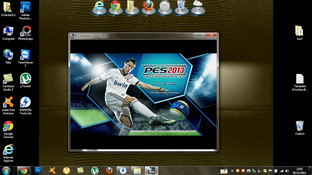Viewport: 312px width, 175px height.
Task: Click the Action Center flag tray icon
Action: pyautogui.click(x=270, y=171)
